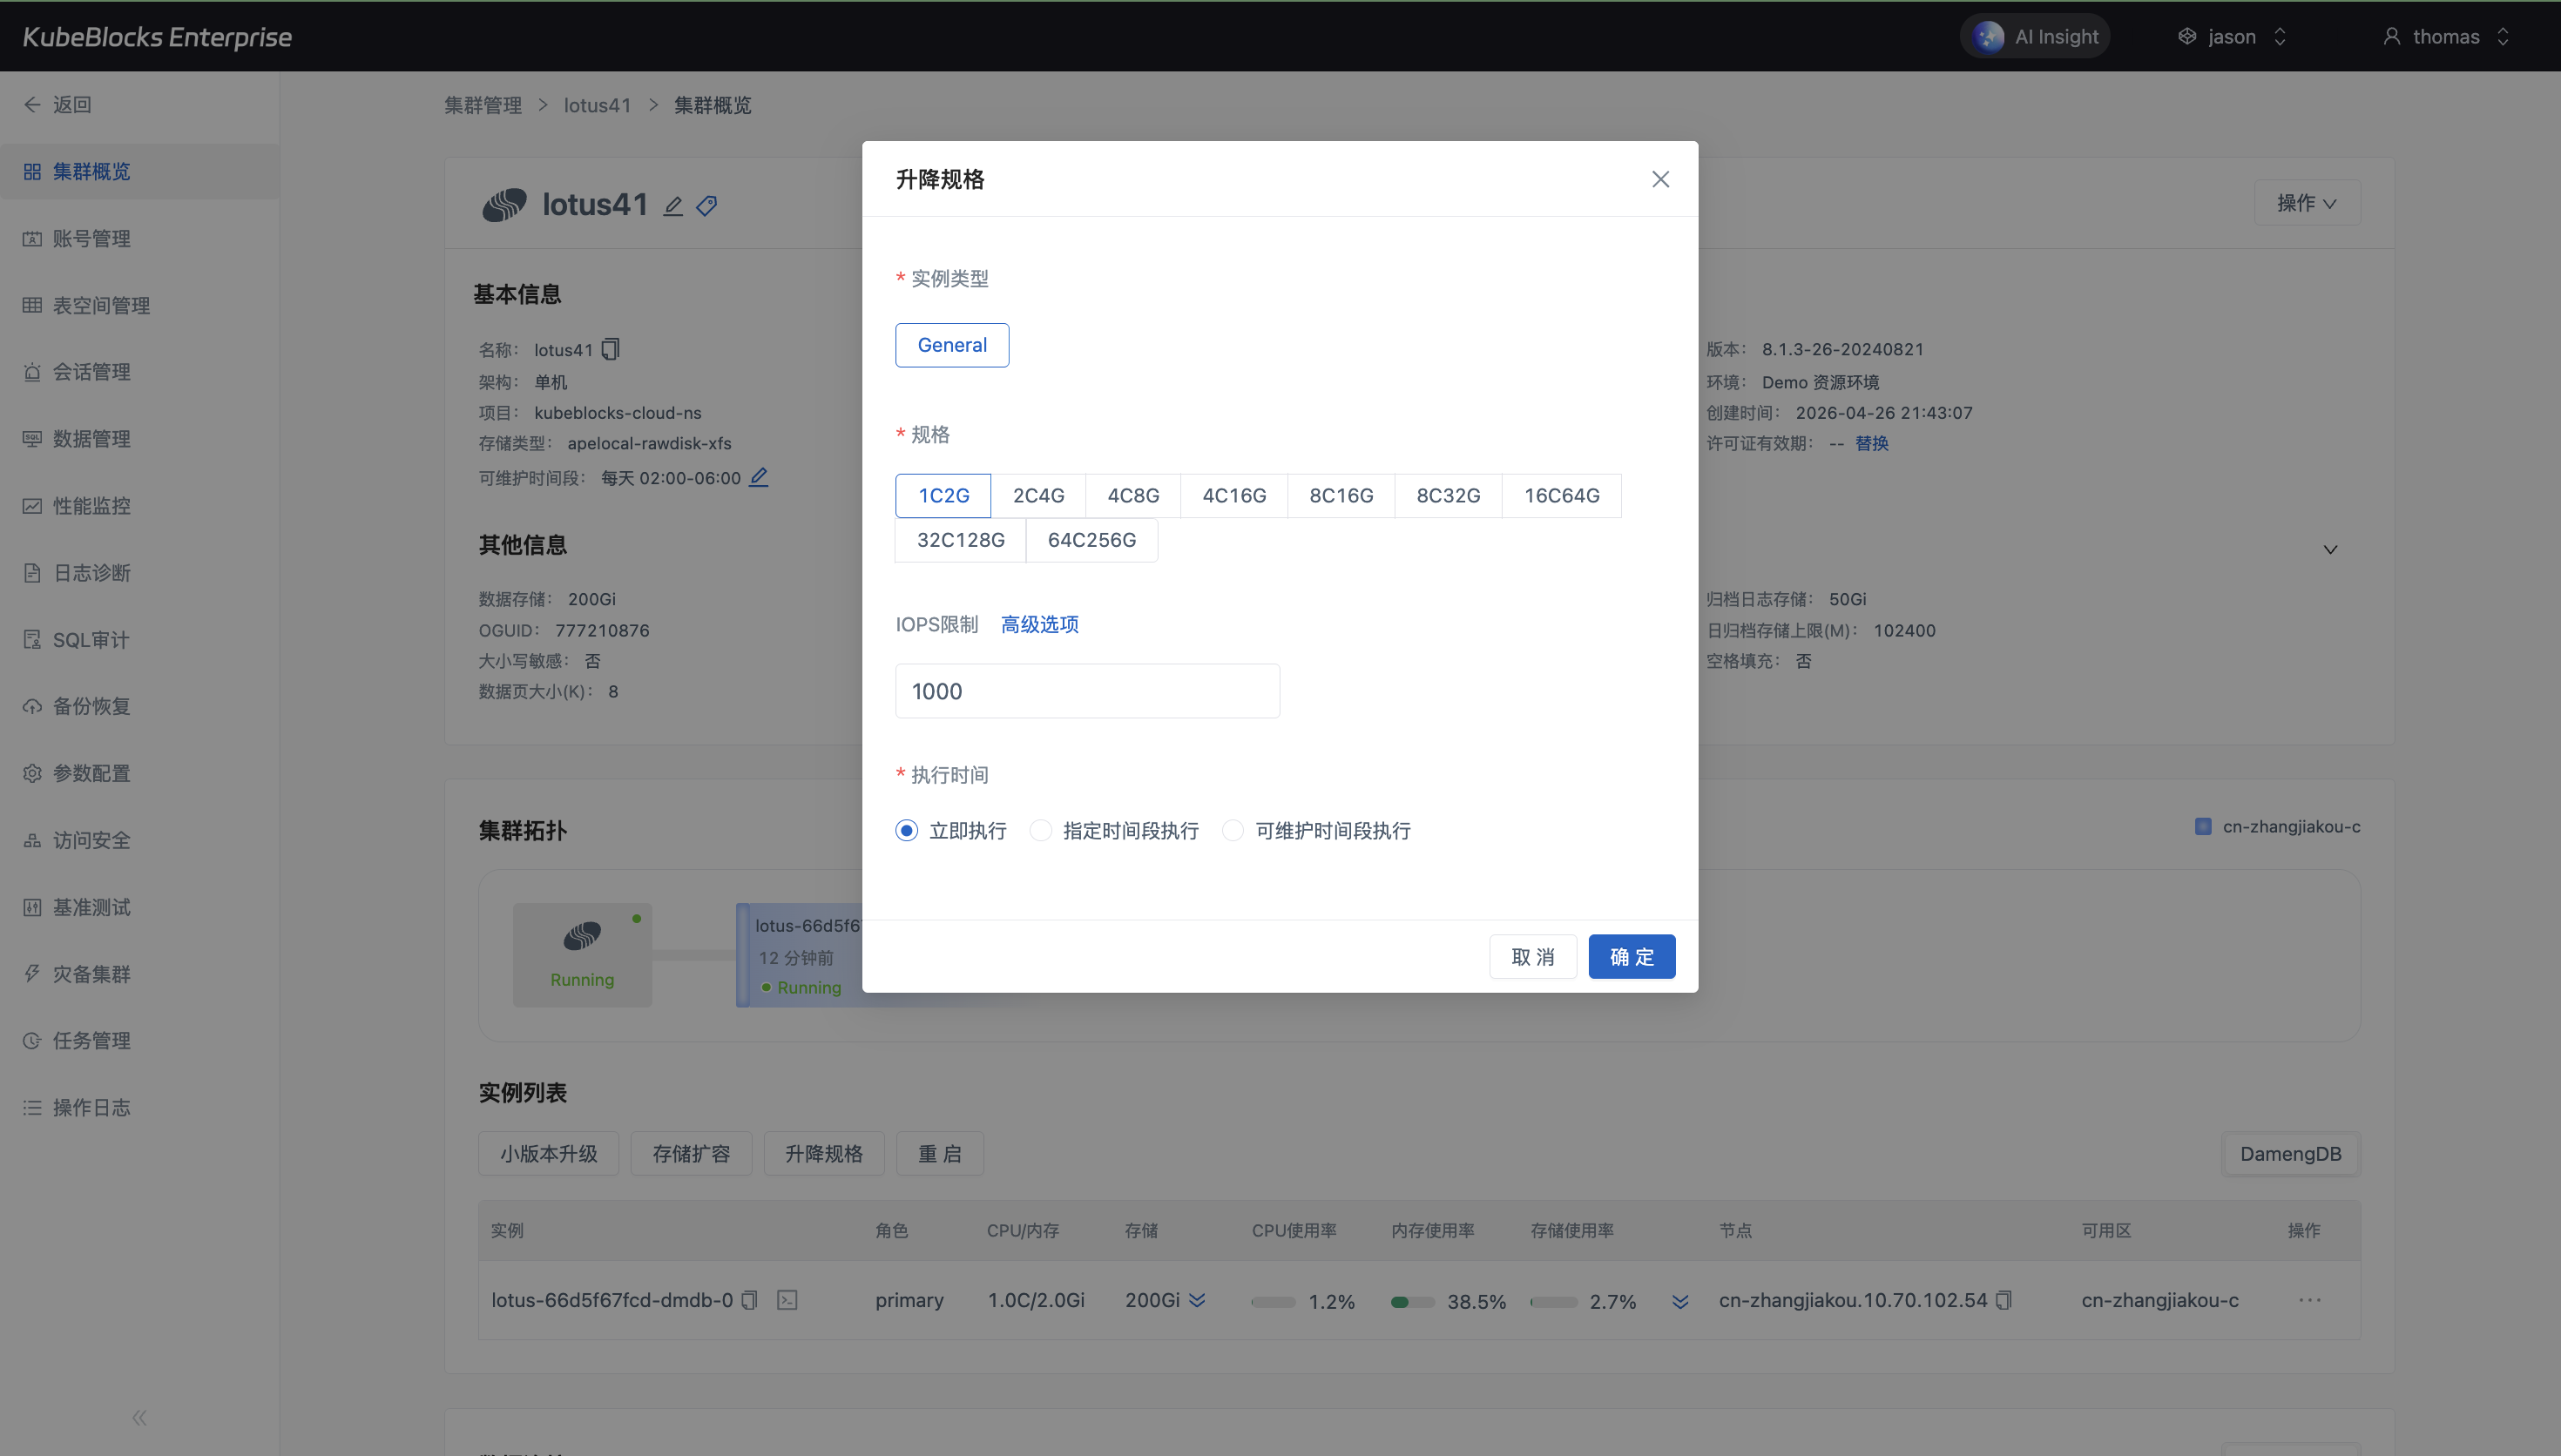This screenshot has height=1456, width=2561.
Task: Open 性能监控 in the sidebar
Action: tap(91, 506)
